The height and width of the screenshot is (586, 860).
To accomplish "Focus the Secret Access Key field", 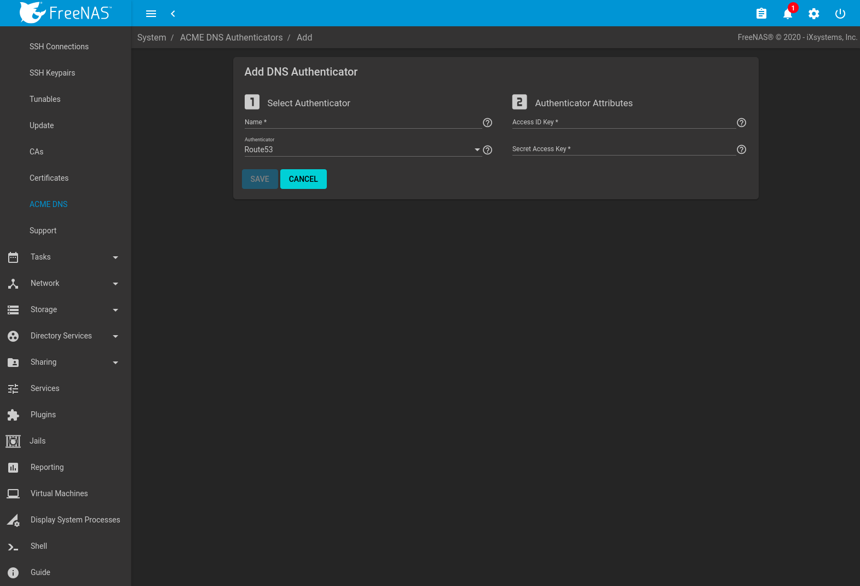I will pyautogui.click(x=624, y=149).
